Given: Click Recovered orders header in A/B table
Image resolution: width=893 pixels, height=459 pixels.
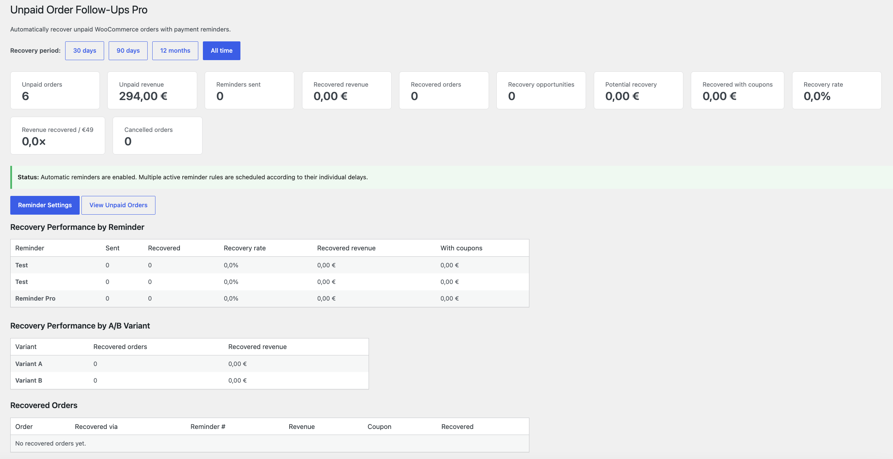Looking at the screenshot, I should (120, 347).
